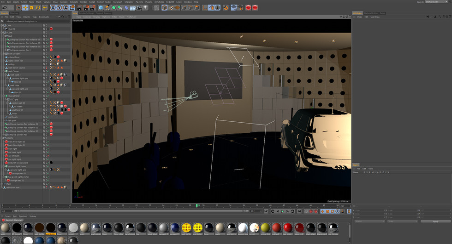
Task: Open the Content Browser tab
Action: tap(103, 13)
